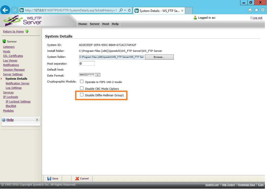Click the Save button
267x189 pixels.
tap(53, 179)
